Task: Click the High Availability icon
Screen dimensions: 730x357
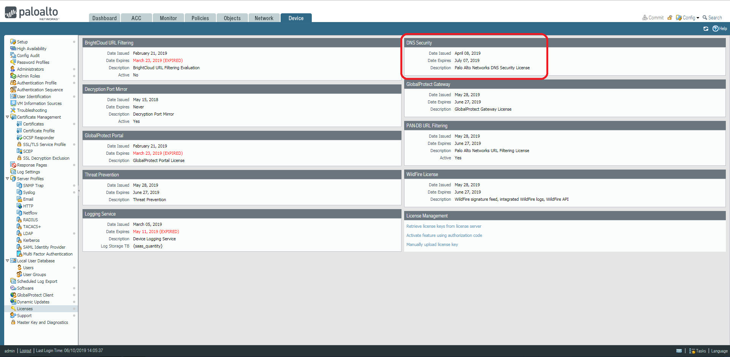Action: pyautogui.click(x=13, y=49)
